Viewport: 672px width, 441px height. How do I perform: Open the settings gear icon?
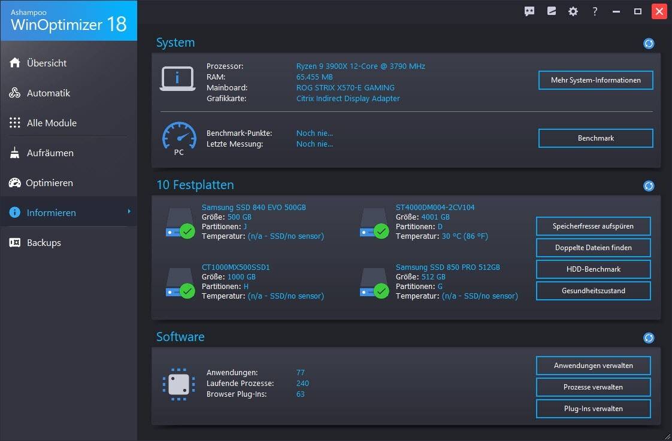[x=573, y=11]
